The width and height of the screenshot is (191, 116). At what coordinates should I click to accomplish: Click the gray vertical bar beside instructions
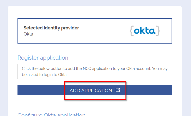[18, 72]
